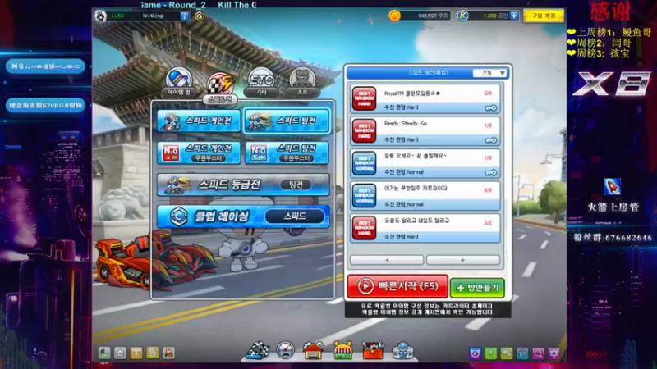657x369 pixels.
Task: Open the shop stall icon in bottom dock
Action: coord(342,351)
